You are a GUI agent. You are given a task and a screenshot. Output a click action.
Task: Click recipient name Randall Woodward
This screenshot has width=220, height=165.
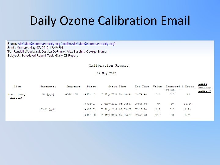click(x=27, y=52)
